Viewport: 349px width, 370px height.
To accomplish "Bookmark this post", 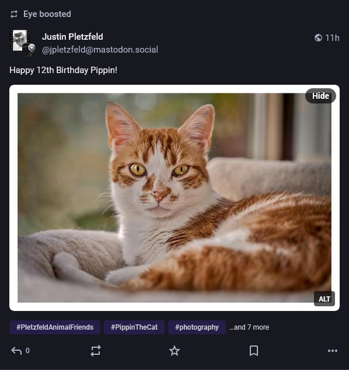I will (254, 351).
